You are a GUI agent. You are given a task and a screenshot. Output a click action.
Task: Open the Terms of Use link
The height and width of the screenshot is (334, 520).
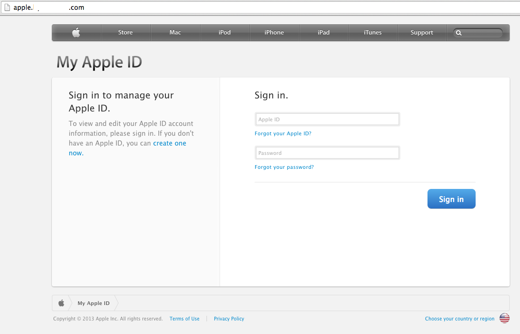click(x=185, y=319)
